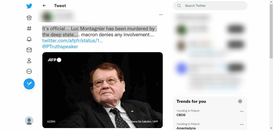The image size is (273, 130).
Task: Go back with the arrow beside Tweet
Action: tap(44, 6)
